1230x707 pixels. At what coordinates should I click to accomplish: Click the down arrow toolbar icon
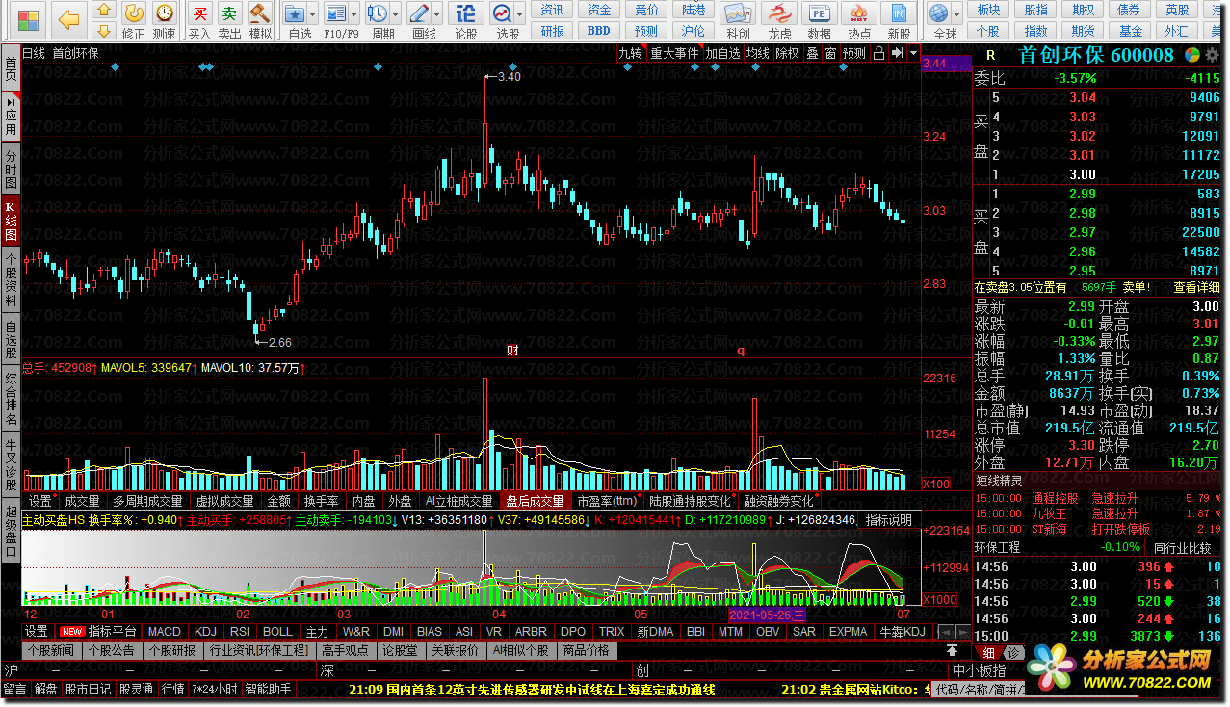[104, 30]
